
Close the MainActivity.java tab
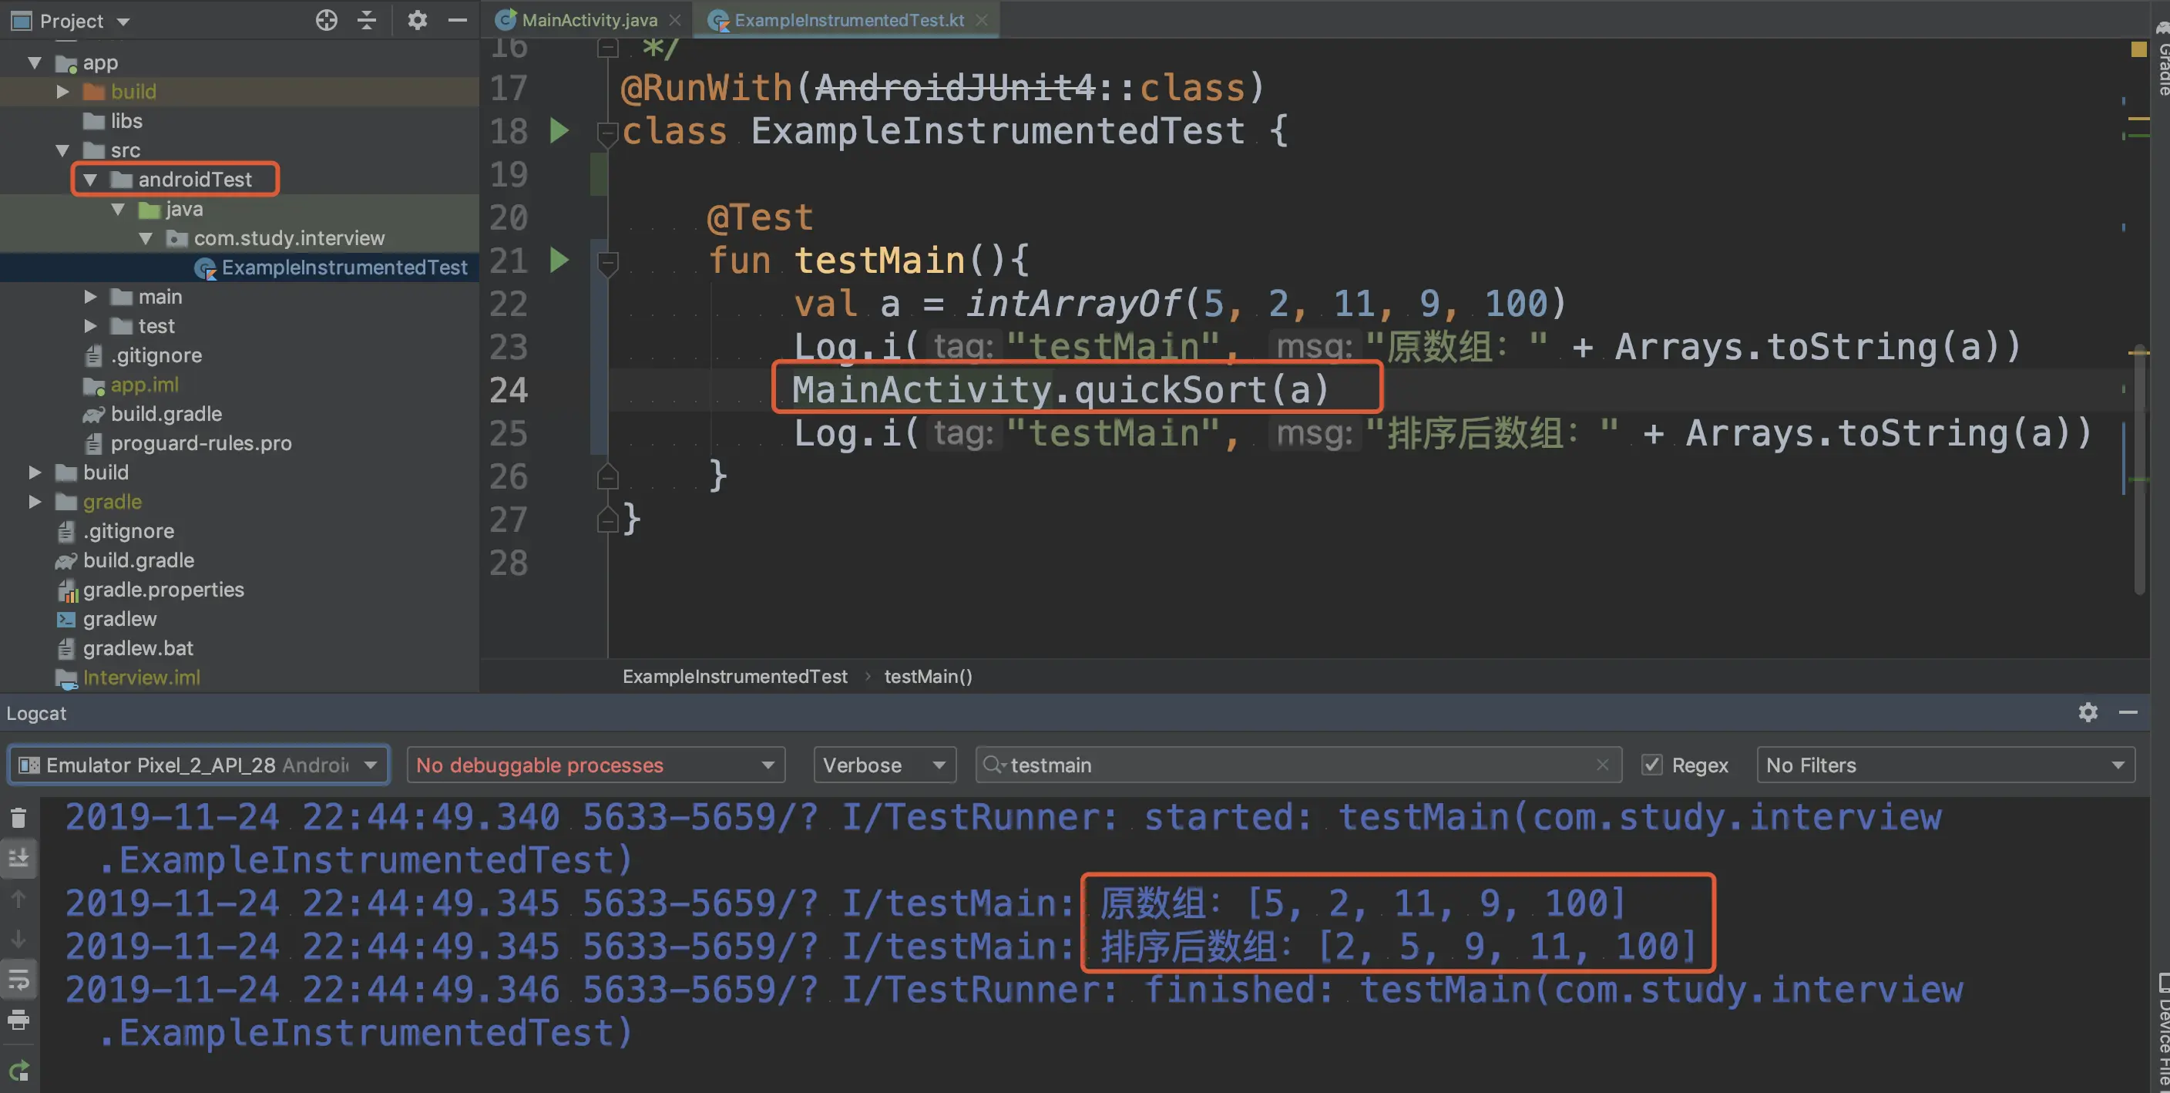point(675,19)
